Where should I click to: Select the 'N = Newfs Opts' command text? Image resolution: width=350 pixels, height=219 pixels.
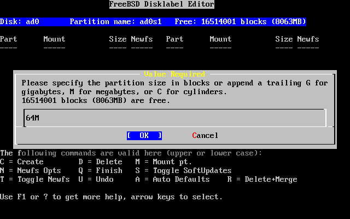tap(31, 170)
